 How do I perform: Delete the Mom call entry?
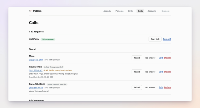click(x=167, y=58)
